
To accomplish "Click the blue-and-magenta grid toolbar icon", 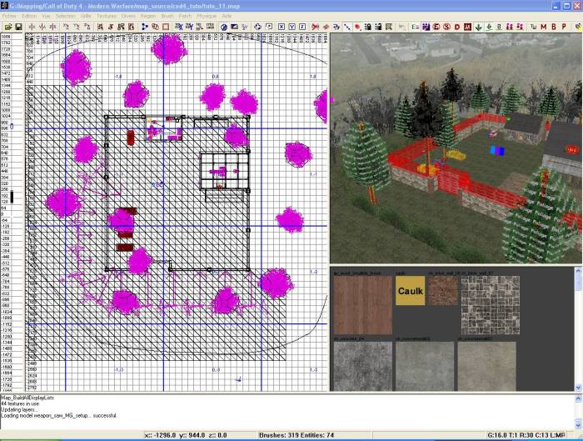I will click(x=426, y=27).
